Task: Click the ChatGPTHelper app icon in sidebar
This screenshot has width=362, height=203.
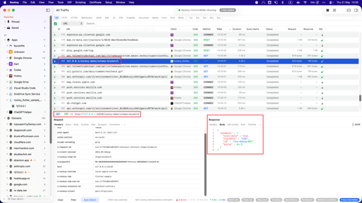Action: pos(10,112)
